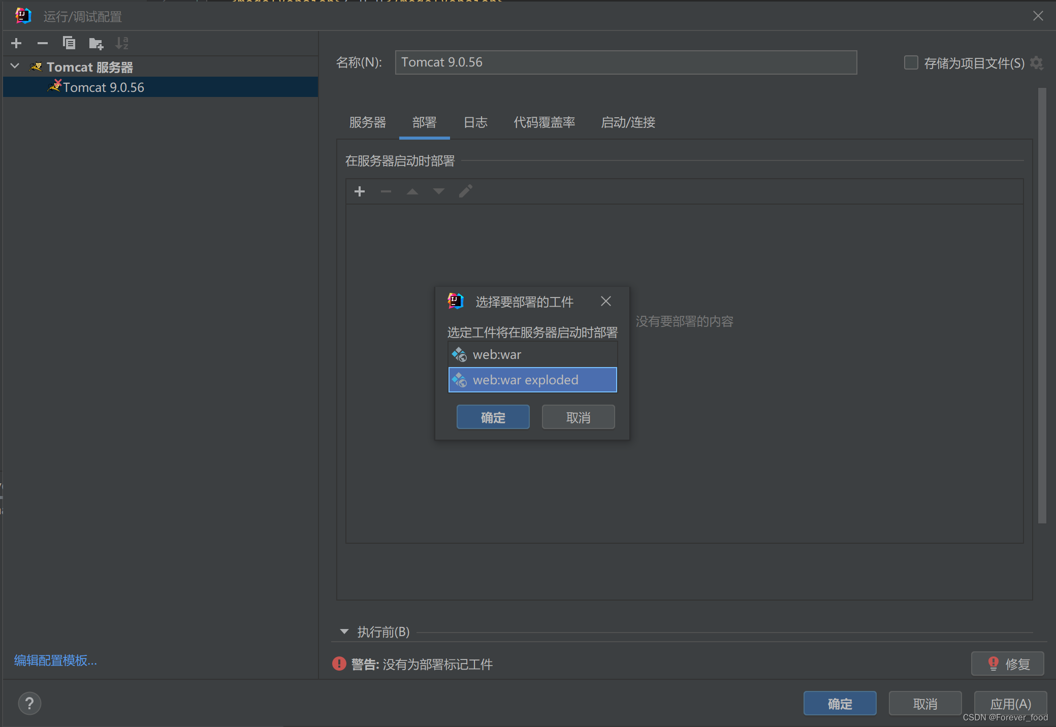
Task: Add a deployment artifact with plus
Action: point(360,191)
